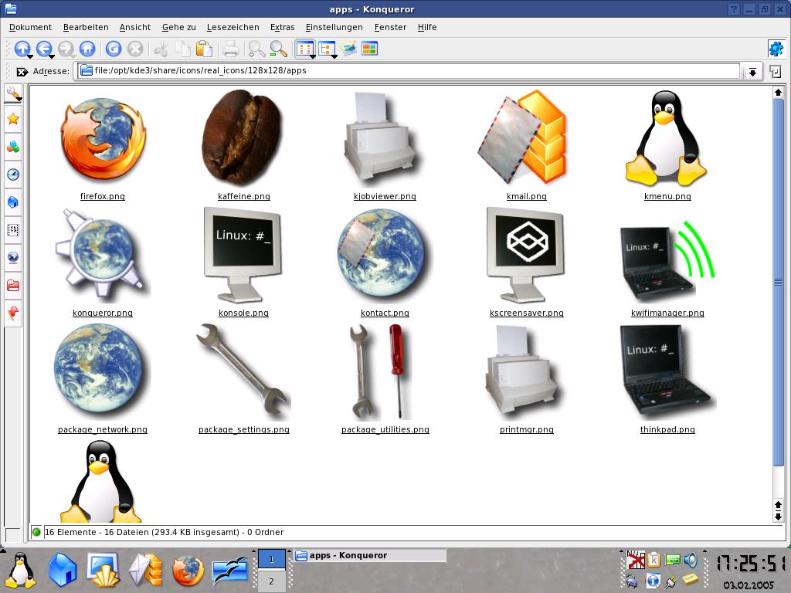Open the Hilfe menu
This screenshot has height=593, width=791.
coord(426,27)
